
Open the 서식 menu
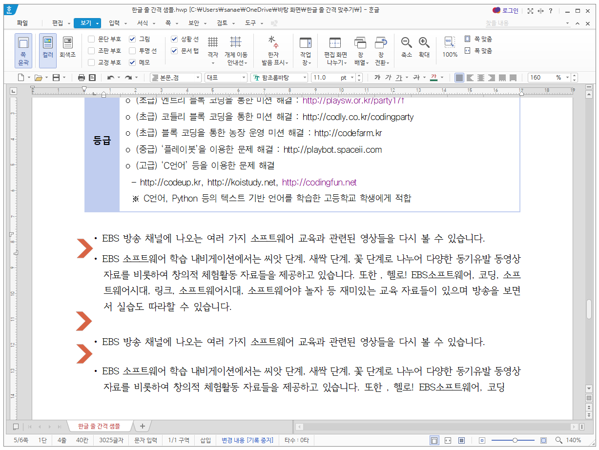click(x=142, y=23)
